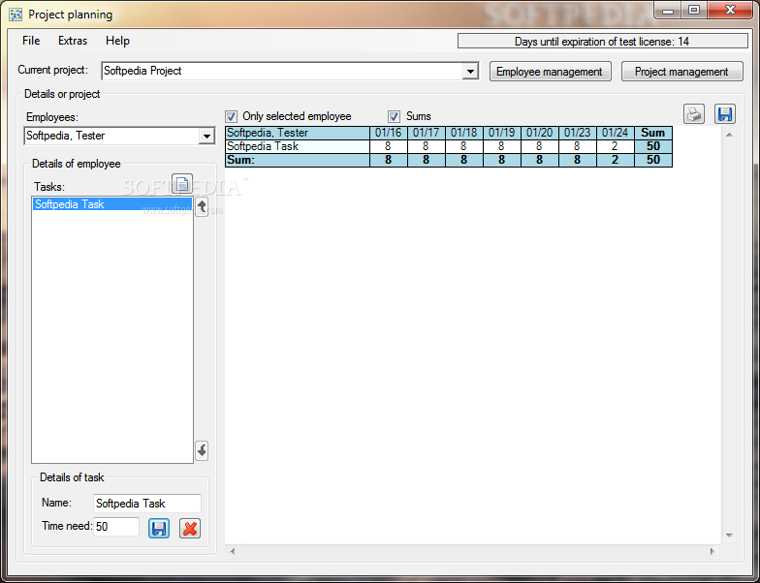This screenshot has width=760, height=583.
Task: Click the Softpedia Task cell under 01/16
Action: pyautogui.click(x=388, y=146)
